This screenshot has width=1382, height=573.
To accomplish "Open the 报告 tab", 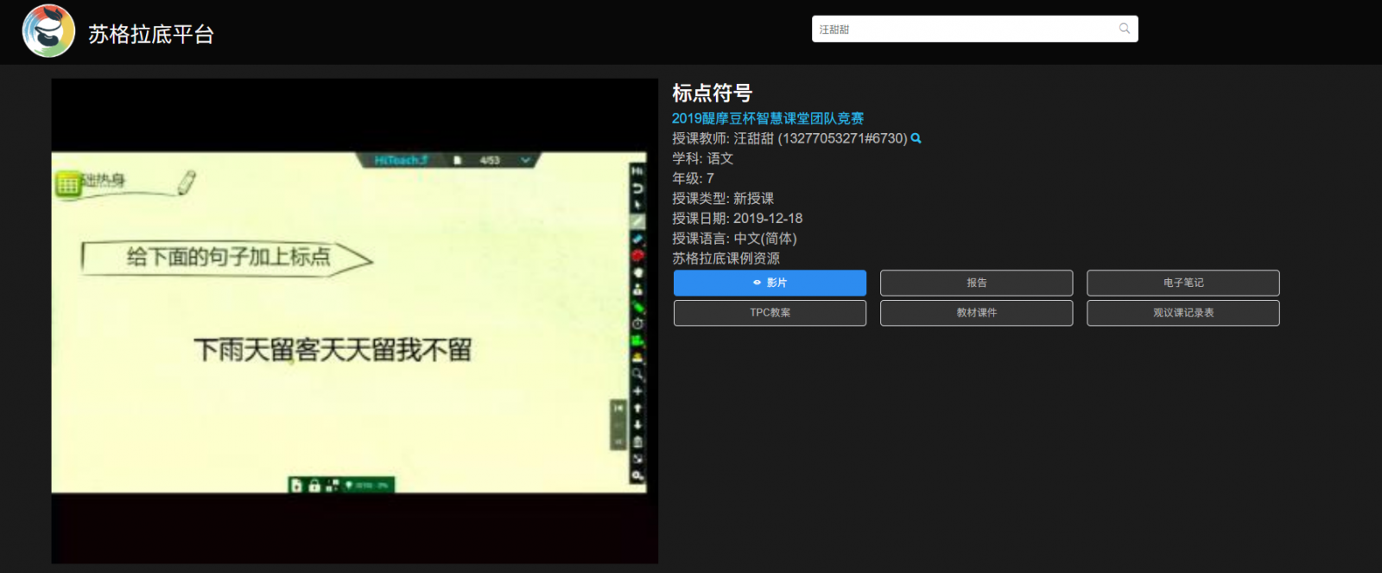I will (x=976, y=283).
